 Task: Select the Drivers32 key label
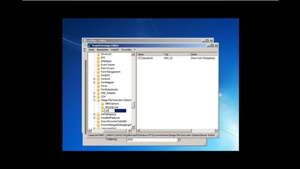point(106,54)
